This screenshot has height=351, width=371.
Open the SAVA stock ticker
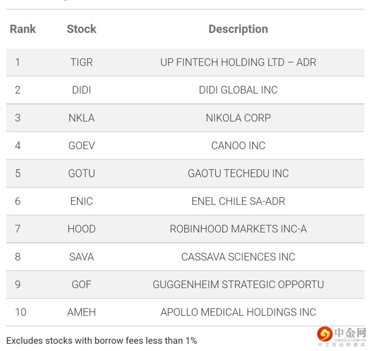click(81, 257)
